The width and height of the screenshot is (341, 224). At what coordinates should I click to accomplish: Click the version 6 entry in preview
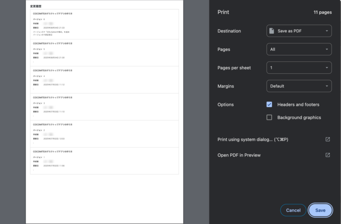point(104,24)
